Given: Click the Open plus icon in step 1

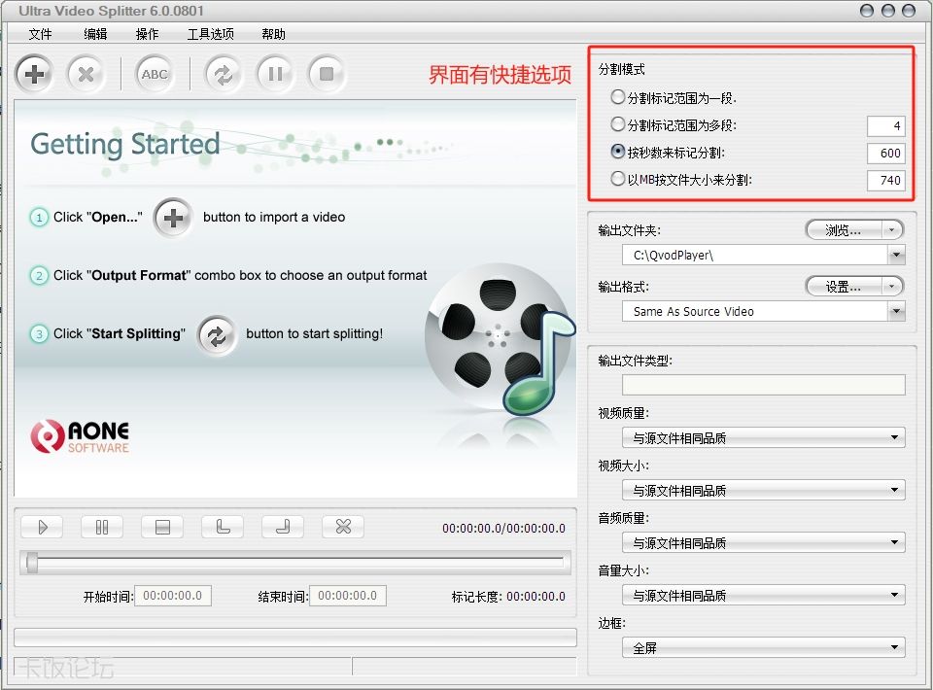Looking at the screenshot, I should pos(173,218).
